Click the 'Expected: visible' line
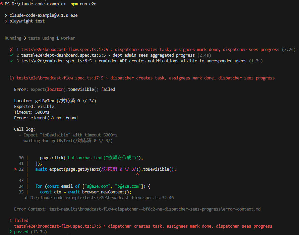Viewport: 299px width, 235px height. (34, 107)
